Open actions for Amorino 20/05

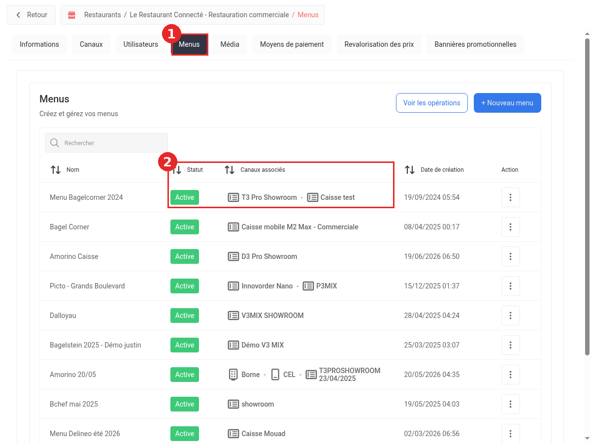(x=511, y=375)
